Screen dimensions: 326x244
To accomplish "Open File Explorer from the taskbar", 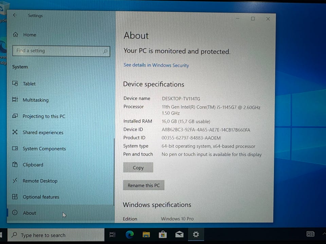I will tap(146, 235).
